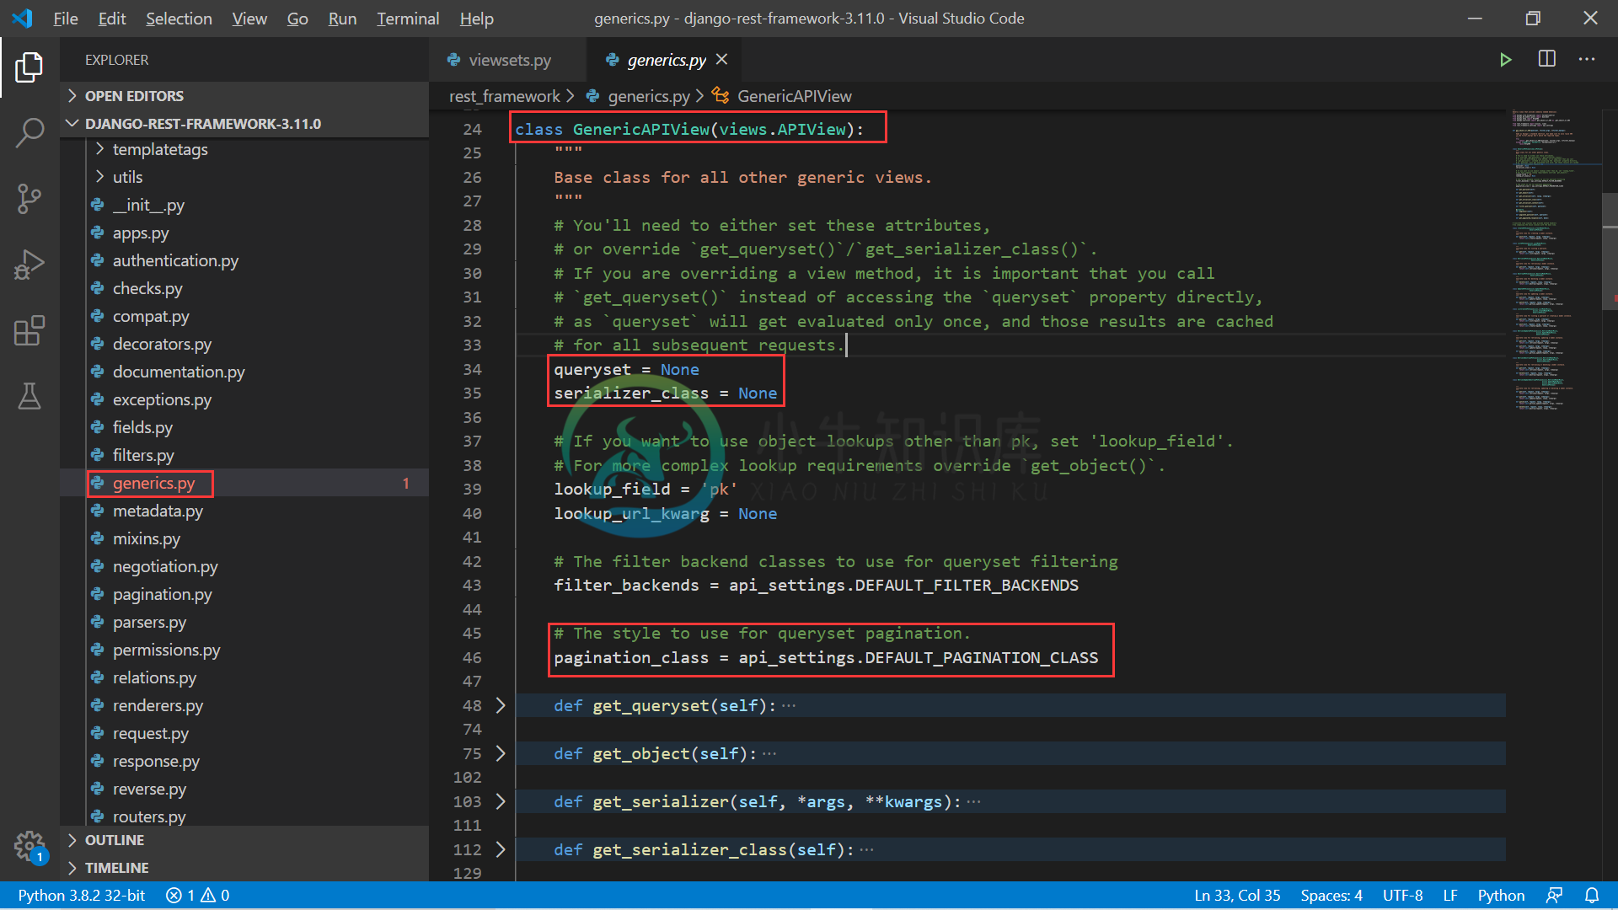Close the generics.py editor tab
This screenshot has width=1618, height=910.
(x=721, y=60)
